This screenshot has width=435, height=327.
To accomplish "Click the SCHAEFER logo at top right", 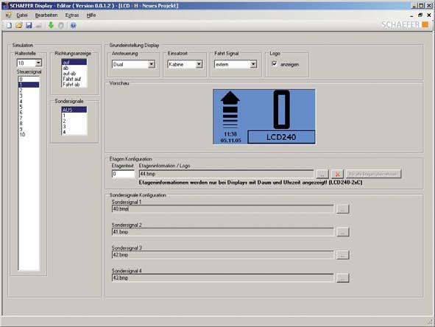I will point(405,25).
